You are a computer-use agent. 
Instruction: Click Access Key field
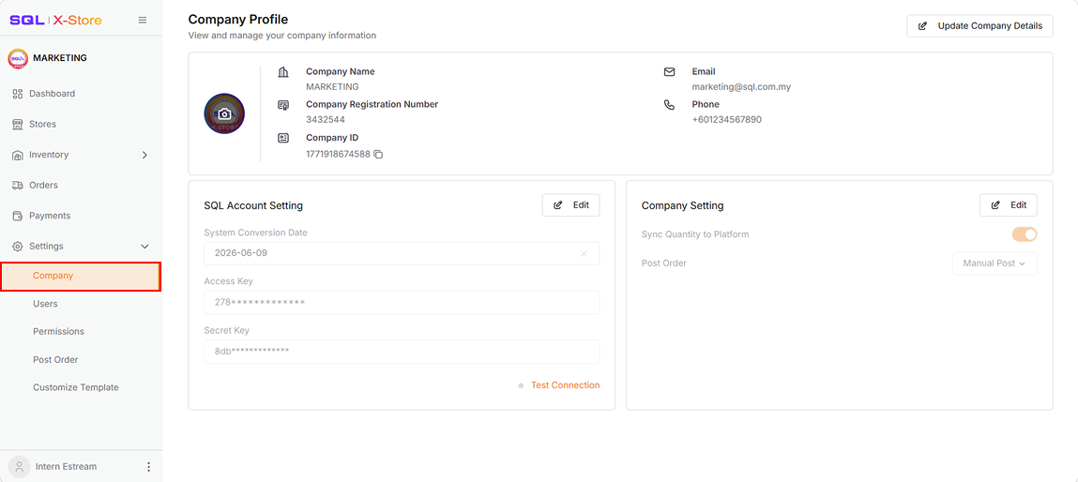coord(402,303)
